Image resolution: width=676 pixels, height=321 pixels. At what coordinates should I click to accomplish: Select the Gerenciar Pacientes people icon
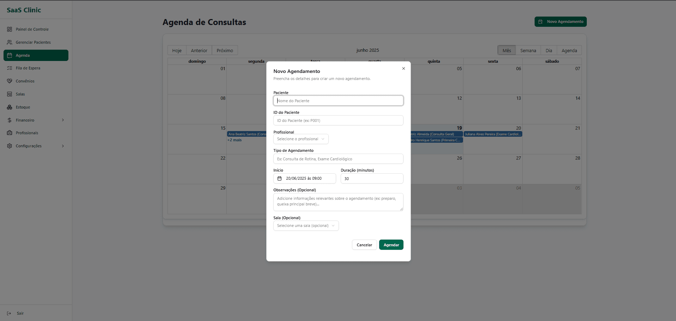tap(10, 42)
